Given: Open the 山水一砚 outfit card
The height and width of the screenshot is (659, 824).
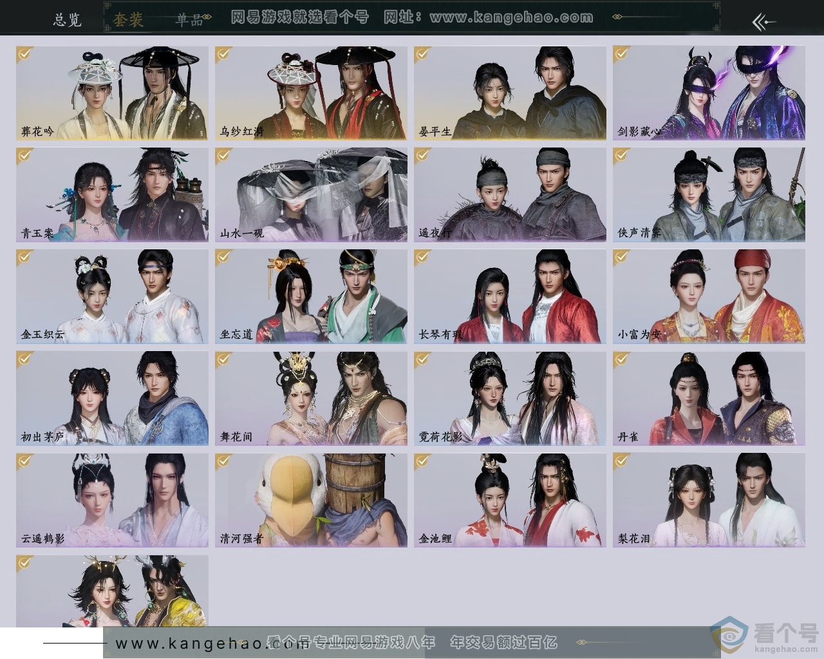Looking at the screenshot, I should click(x=311, y=195).
